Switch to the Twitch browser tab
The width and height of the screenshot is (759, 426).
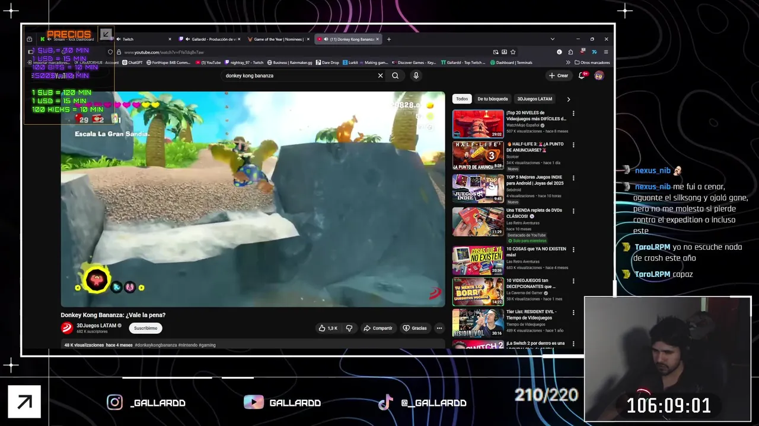[x=142, y=39]
